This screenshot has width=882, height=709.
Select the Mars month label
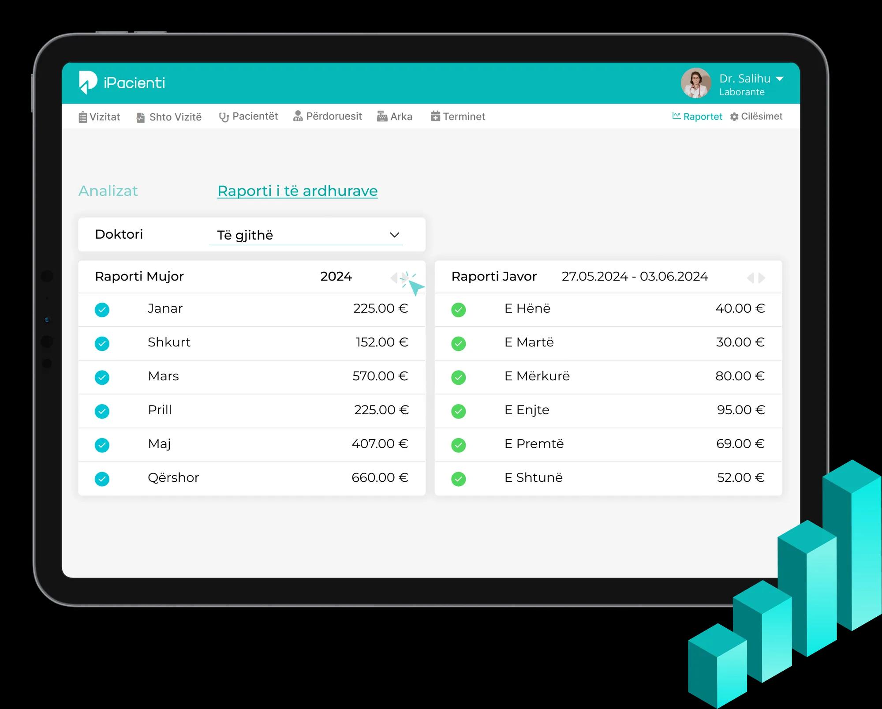[x=164, y=376]
